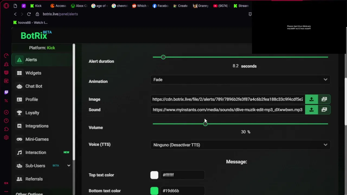Image resolution: width=347 pixels, height=195 pixels.
Task: Click the Top text color white swatch
Action: click(154, 175)
